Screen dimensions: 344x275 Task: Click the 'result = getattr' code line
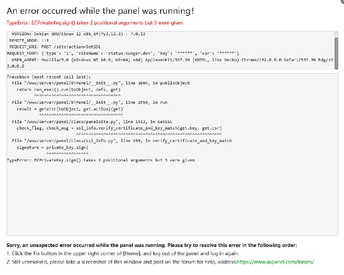pos(70,109)
